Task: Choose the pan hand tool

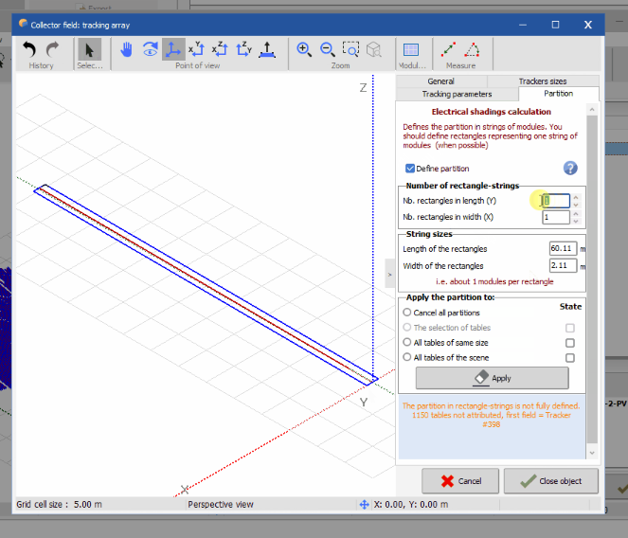Action: [x=126, y=49]
